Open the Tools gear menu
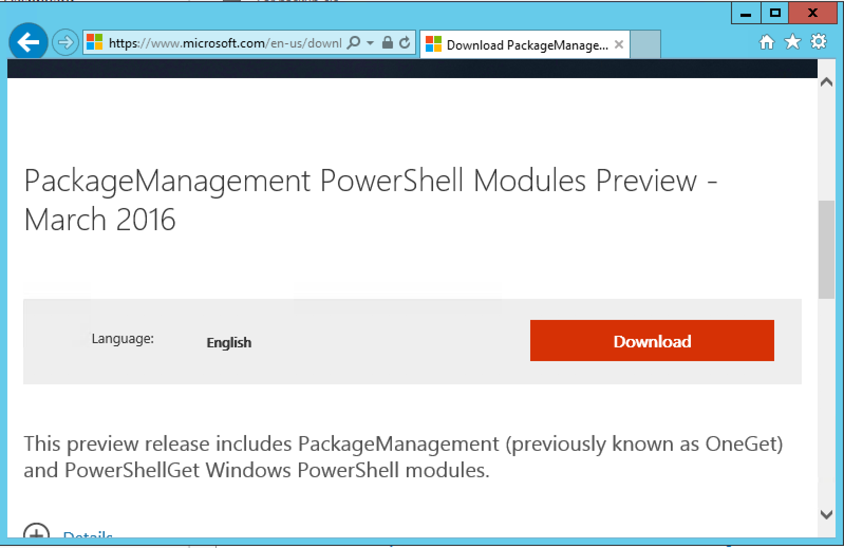This screenshot has width=844, height=548. coord(818,42)
